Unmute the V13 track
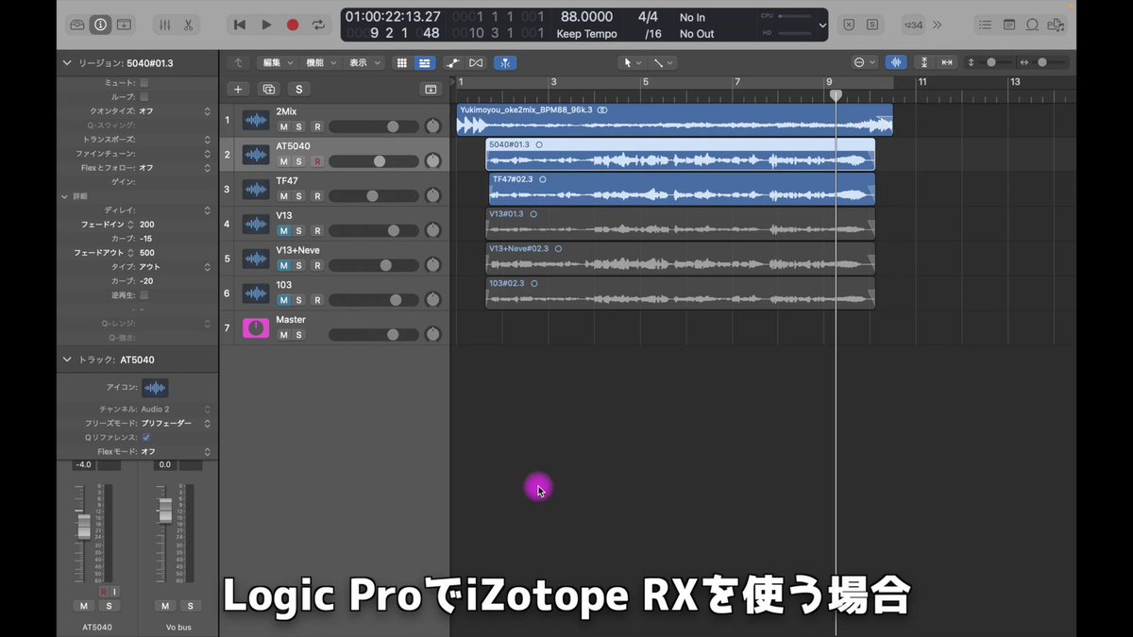The height and width of the screenshot is (637, 1133). tap(283, 231)
